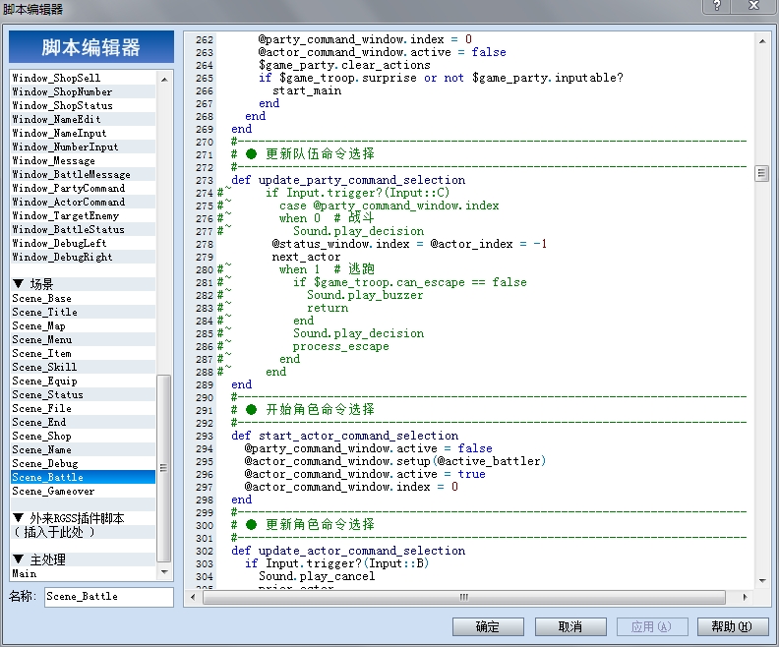779x647 pixels.
Task: Click the code editor vertical scrollbar thumb
Action: pyautogui.click(x=762, y=173)
